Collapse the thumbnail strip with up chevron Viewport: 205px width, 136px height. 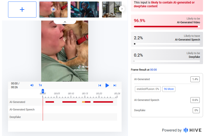(x=65, y=22)
